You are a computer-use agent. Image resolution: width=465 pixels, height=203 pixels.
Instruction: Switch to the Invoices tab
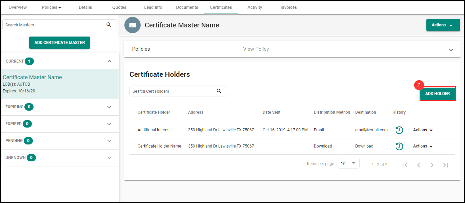pos(289,7)
